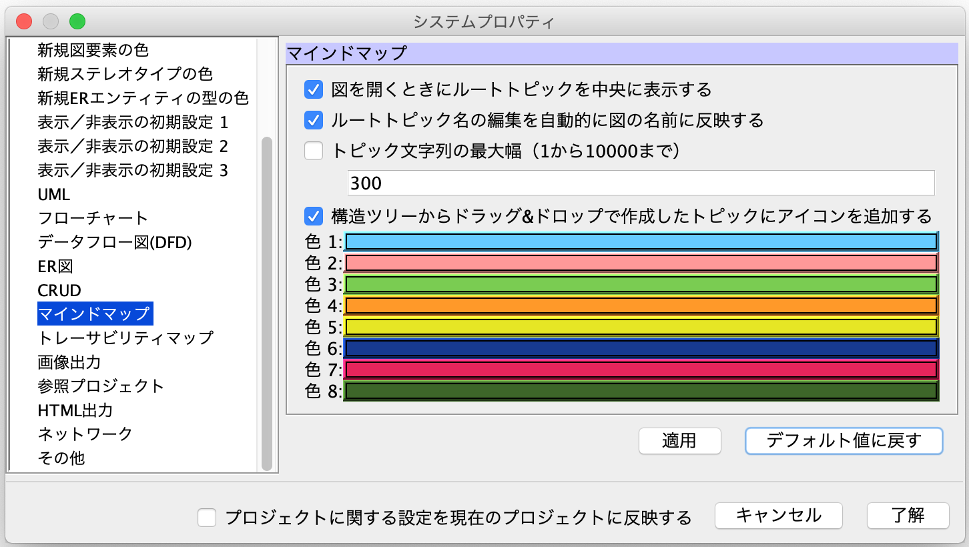This screenshot has height=547, width=969.
Task: Open the 色 3 green swatch
Action: click(x=641, y=284)
